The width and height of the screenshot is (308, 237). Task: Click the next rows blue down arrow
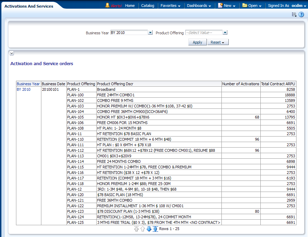(149, 229)
